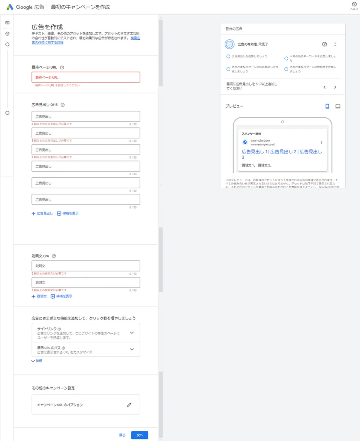Click the circular ad strength meter
The image size is (360, 441).
point(230,44)
